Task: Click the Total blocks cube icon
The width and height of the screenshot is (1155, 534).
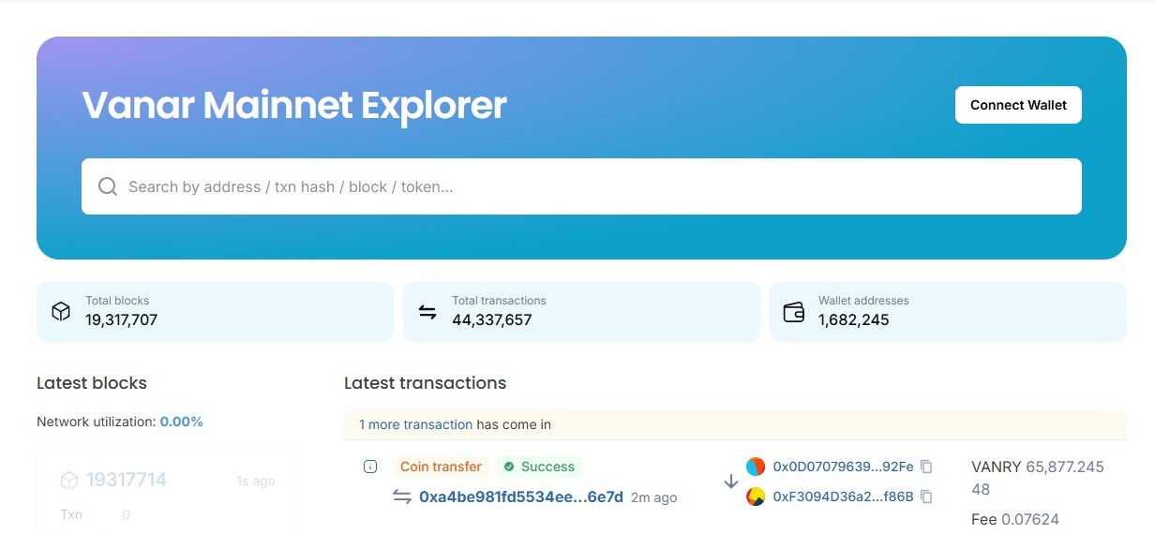Action: [x=61, y=312]
